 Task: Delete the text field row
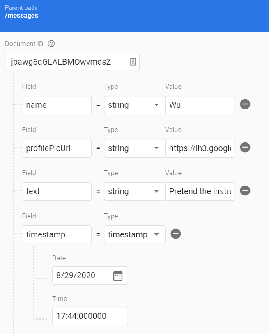coord(245,191)
